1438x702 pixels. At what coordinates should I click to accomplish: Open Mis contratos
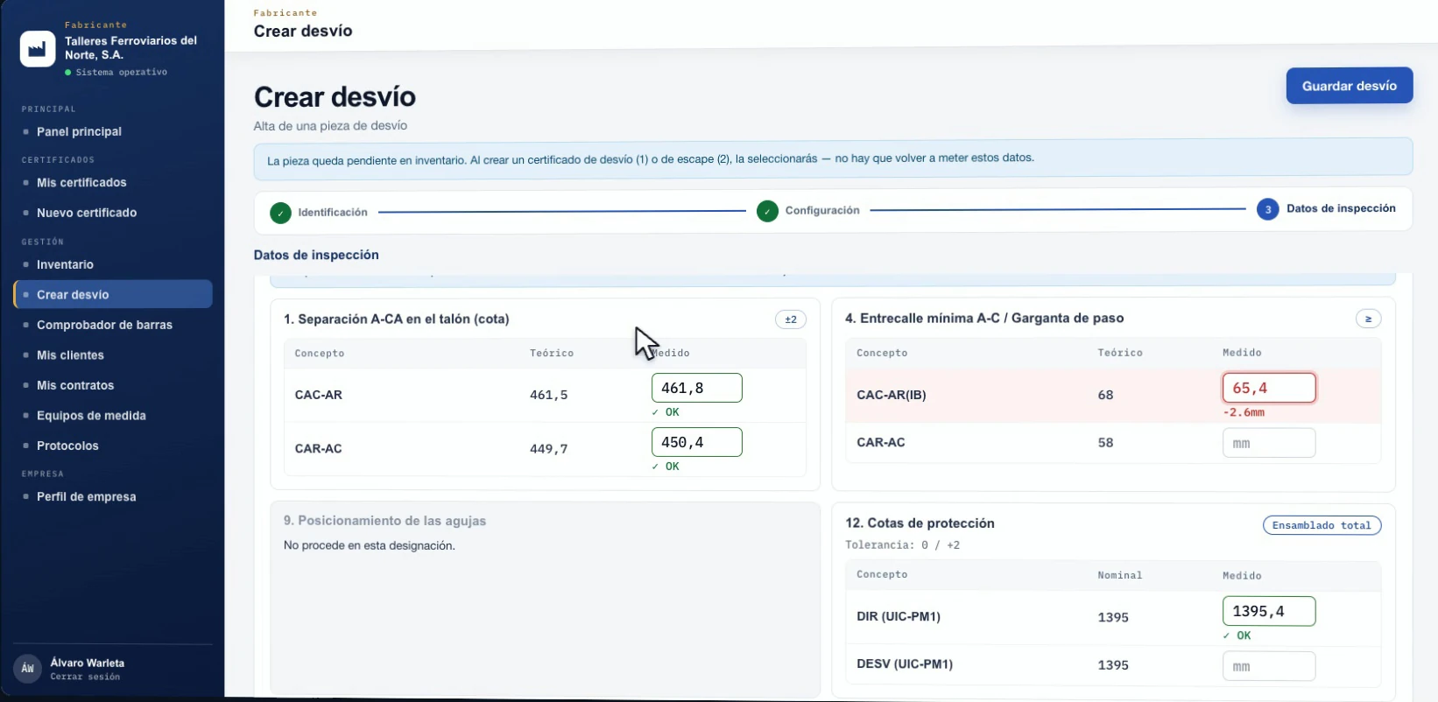75,385
